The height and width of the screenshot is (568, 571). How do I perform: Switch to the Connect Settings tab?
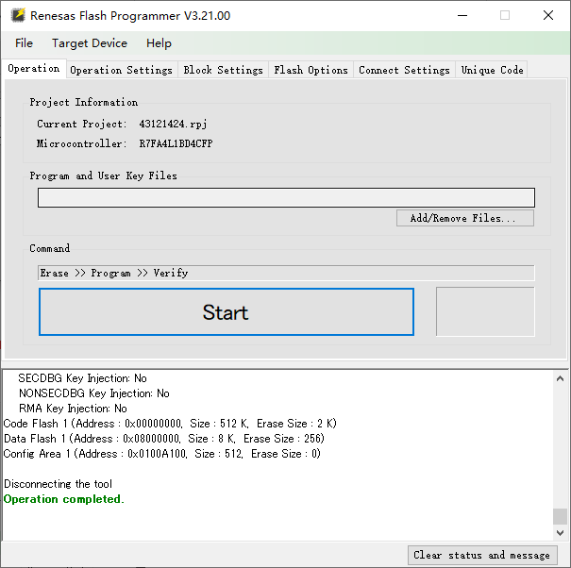(404, 70)
